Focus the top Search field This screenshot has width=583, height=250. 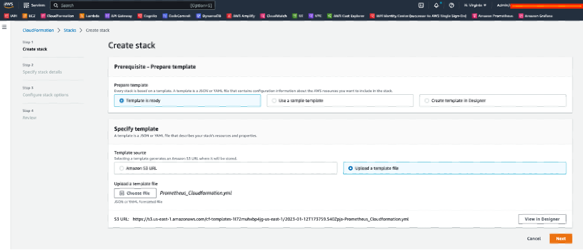pos(132,5)
